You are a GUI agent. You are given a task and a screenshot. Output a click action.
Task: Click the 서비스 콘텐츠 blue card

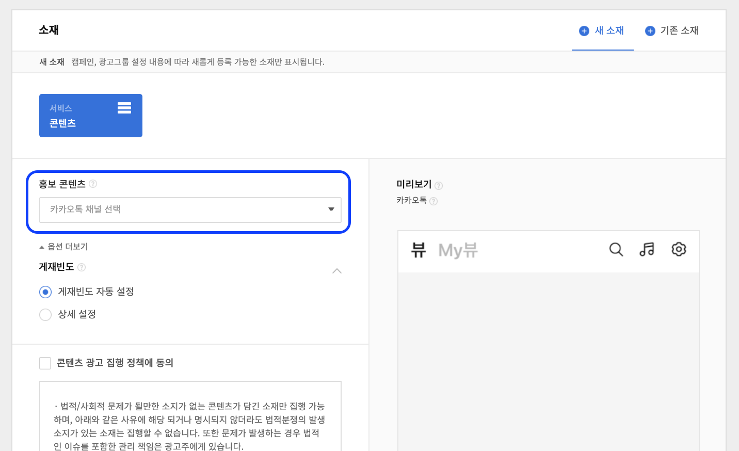pyautogui.click(x=91, y=116)
